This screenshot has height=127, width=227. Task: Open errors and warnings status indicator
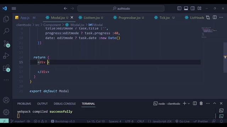[x=40, y=121]
